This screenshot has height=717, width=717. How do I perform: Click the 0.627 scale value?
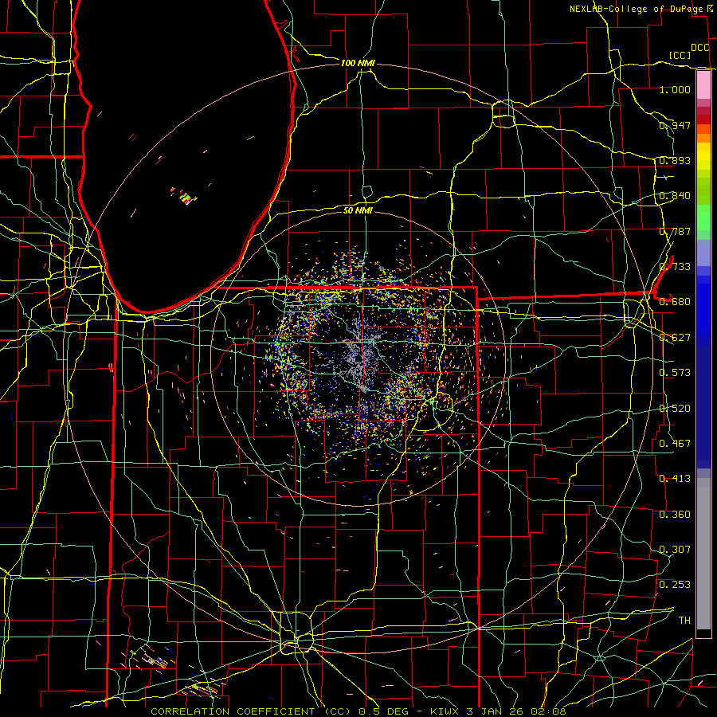(x=675, y=337)
